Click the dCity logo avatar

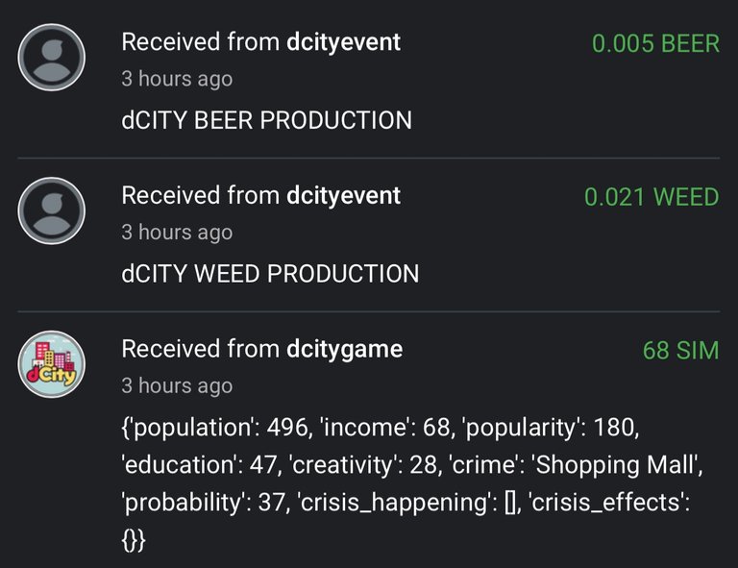(51, 364)
